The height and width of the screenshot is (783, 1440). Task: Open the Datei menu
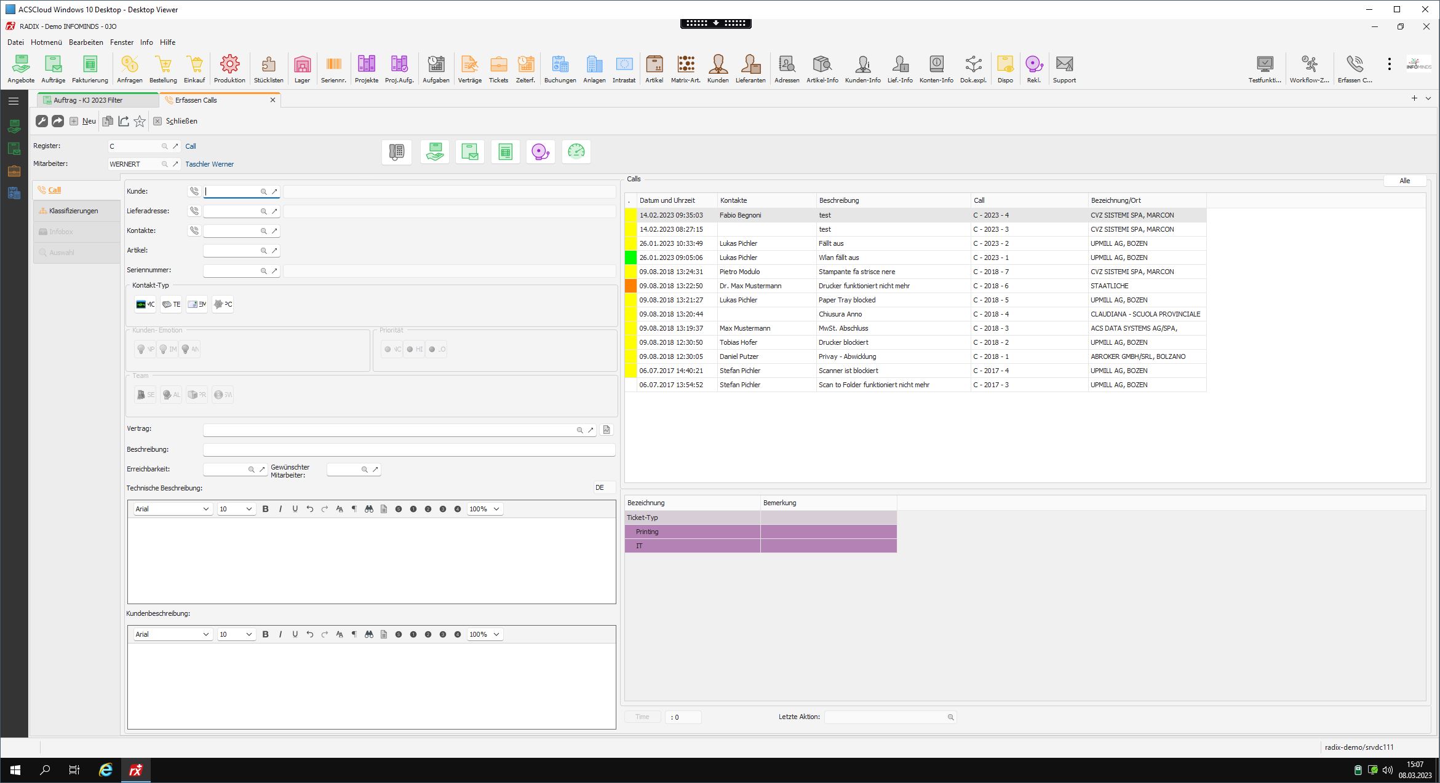[15, 42]
